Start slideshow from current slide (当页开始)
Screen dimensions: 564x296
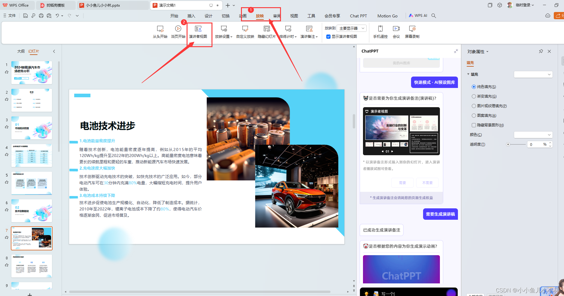click(178, 29)
